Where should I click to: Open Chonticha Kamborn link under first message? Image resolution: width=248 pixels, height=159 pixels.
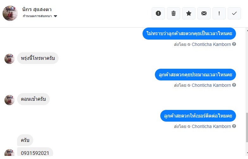(211, 44)
